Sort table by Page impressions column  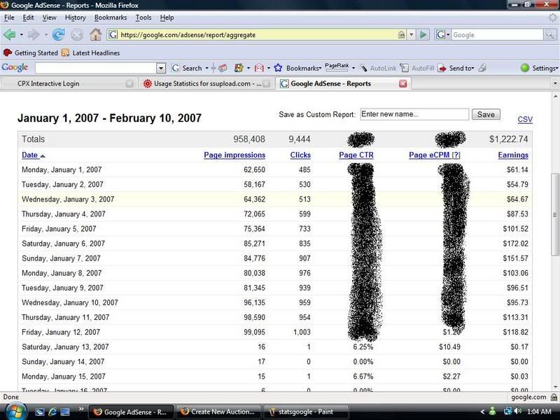pyautogui.click(x=234, y=155)
